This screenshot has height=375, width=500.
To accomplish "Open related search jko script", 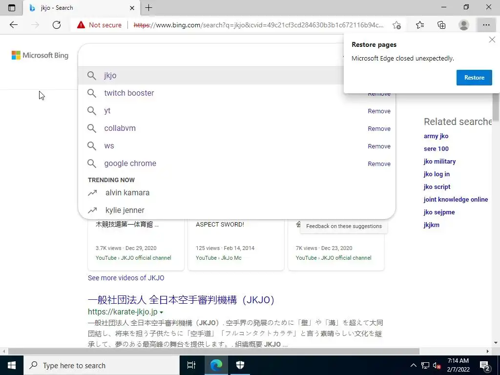I will pyautogui.click(x=437, y=187).
